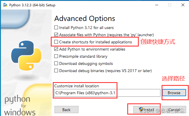
Task: Click the Advanced Options heading
Action: click(85, 19)
